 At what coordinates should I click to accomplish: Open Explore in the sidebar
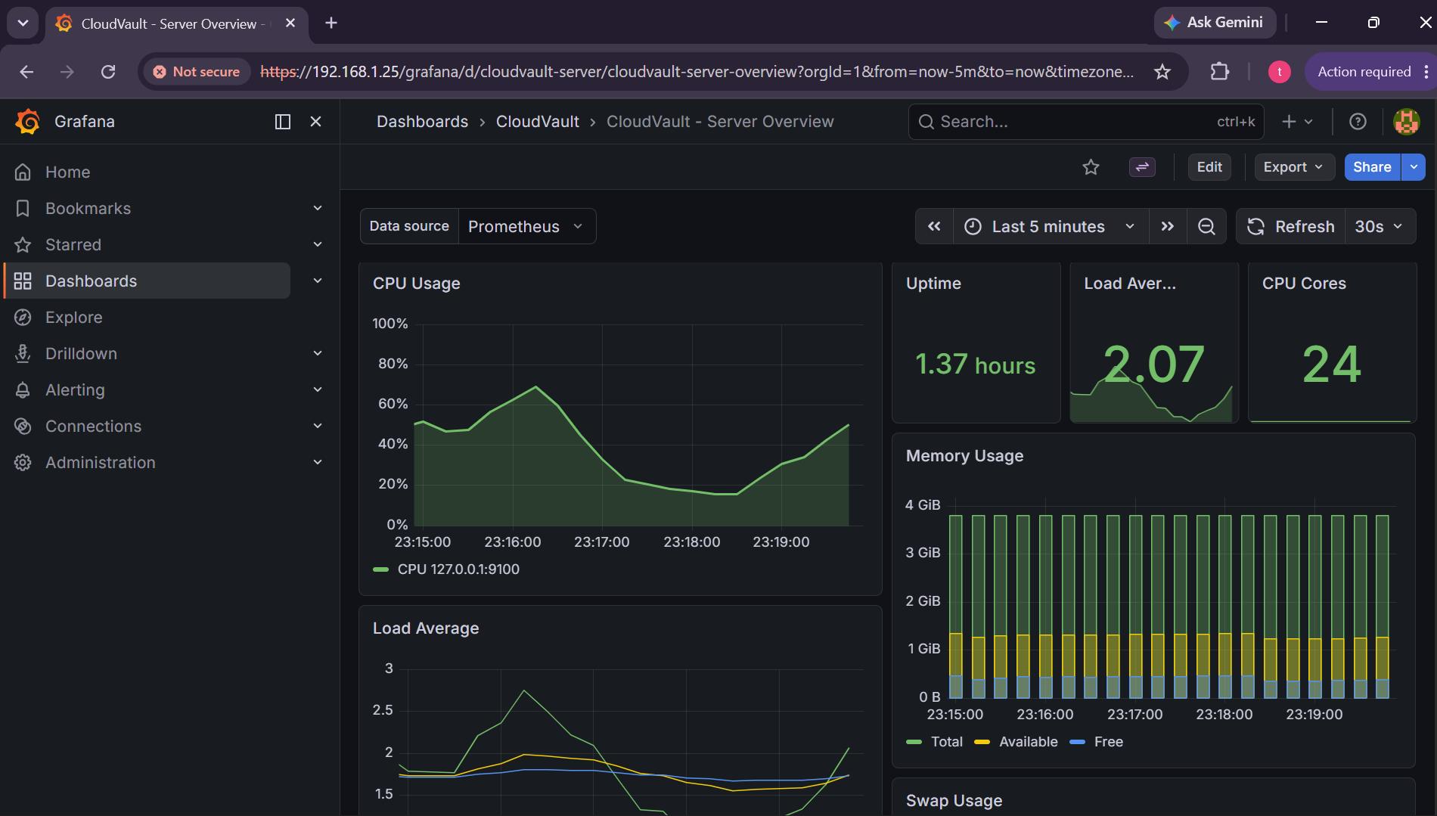click(73, 318)
